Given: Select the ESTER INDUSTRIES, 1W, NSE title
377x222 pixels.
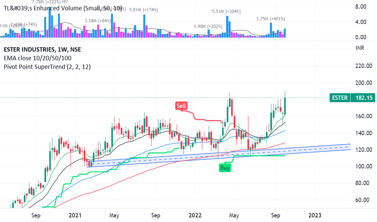Looking at the screenshot, I should (x=42, y=50).
